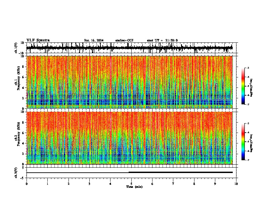Click the -10 tick on ch.1(V) axis
The image size is (266, 206).
tap(22, 53)
